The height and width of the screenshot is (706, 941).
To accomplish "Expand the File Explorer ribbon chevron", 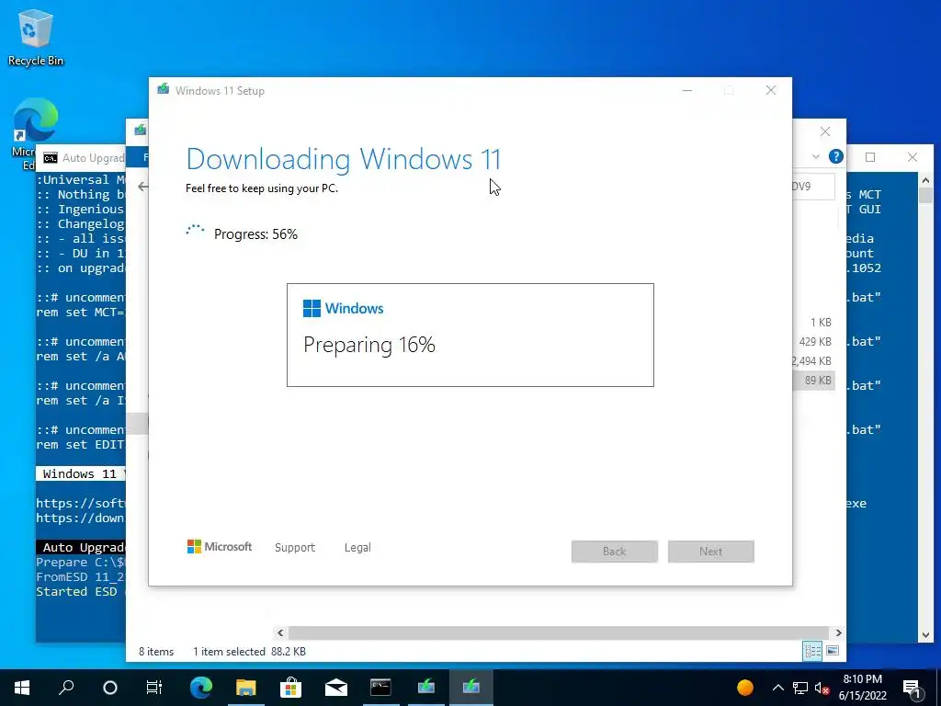I will (x=816, y=156).
